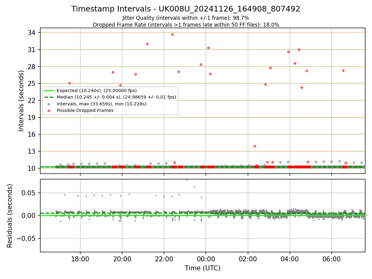
Task: Click the x-axis tick label '22:00'
Action: point(164,259)
